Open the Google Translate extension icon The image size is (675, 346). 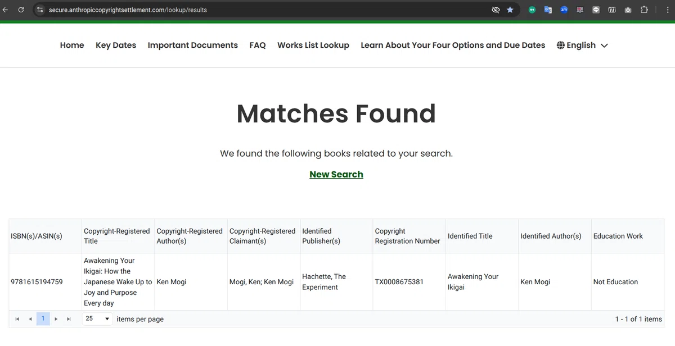548,10
